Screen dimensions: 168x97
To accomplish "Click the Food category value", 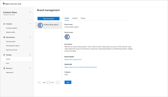I will (x=66, y=75).
